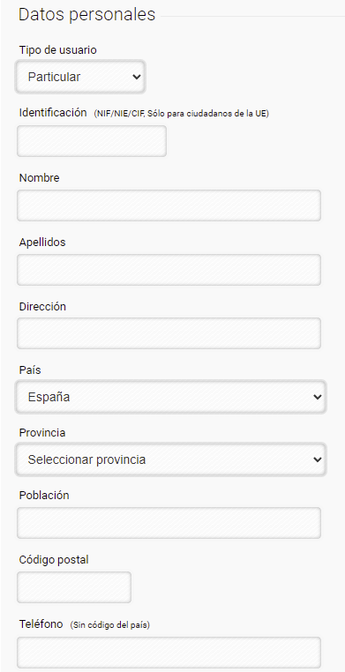Screen dimensions: 345x672
Task: Focus the Identificación input field
Action: [x=92, y=141]
